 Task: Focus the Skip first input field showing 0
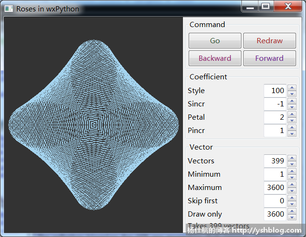[275, 201]
